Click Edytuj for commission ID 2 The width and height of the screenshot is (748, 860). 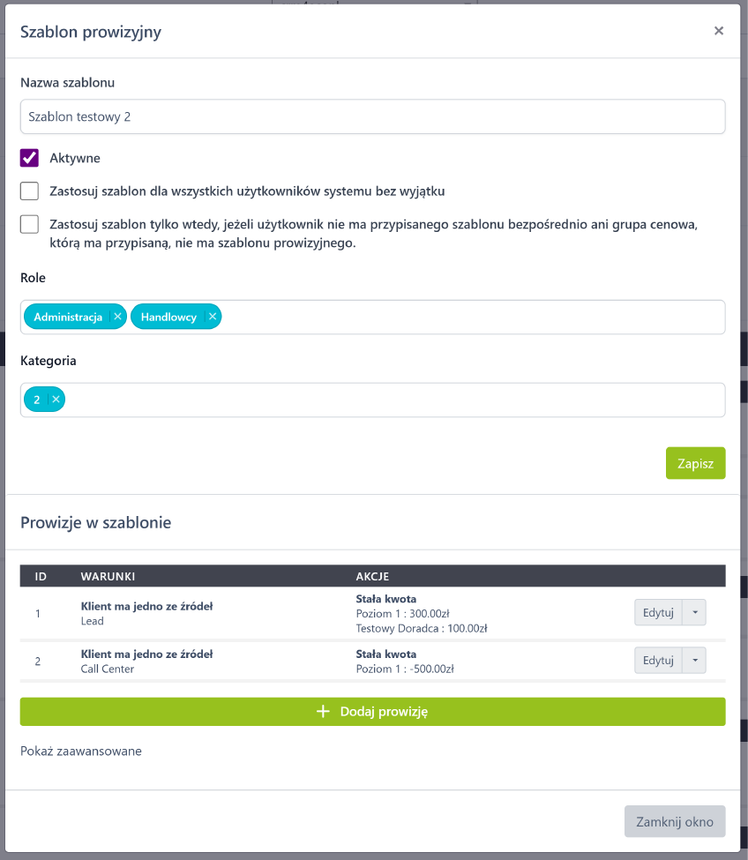(x=658, y=660)
